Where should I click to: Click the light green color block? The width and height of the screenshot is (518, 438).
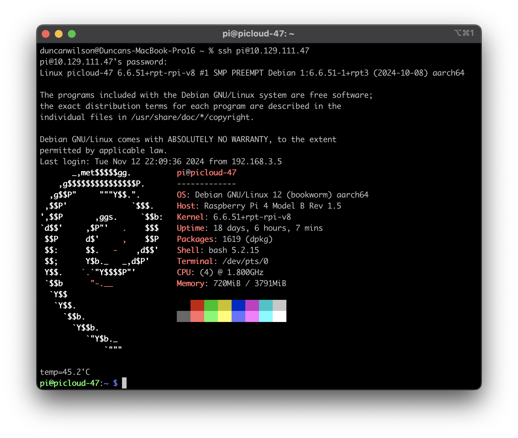pyautogui.click(x=211, y=316)
